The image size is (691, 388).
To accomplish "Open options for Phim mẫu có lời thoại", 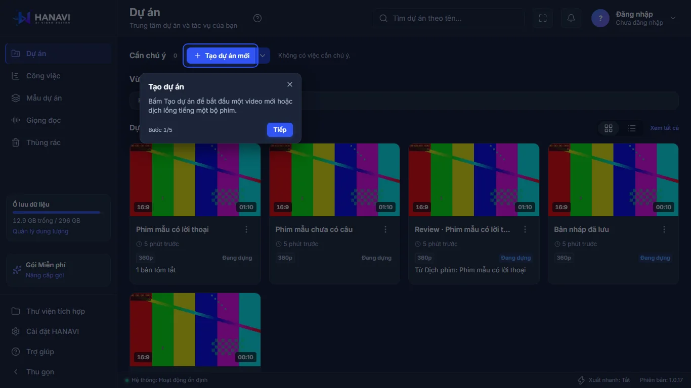I will [x=246, y=229].
